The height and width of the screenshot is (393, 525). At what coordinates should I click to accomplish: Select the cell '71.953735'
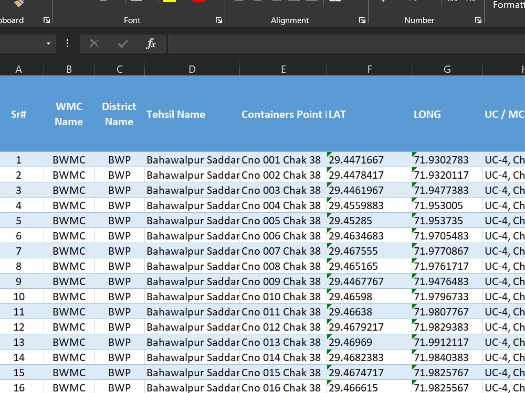(x=447, y=221)
